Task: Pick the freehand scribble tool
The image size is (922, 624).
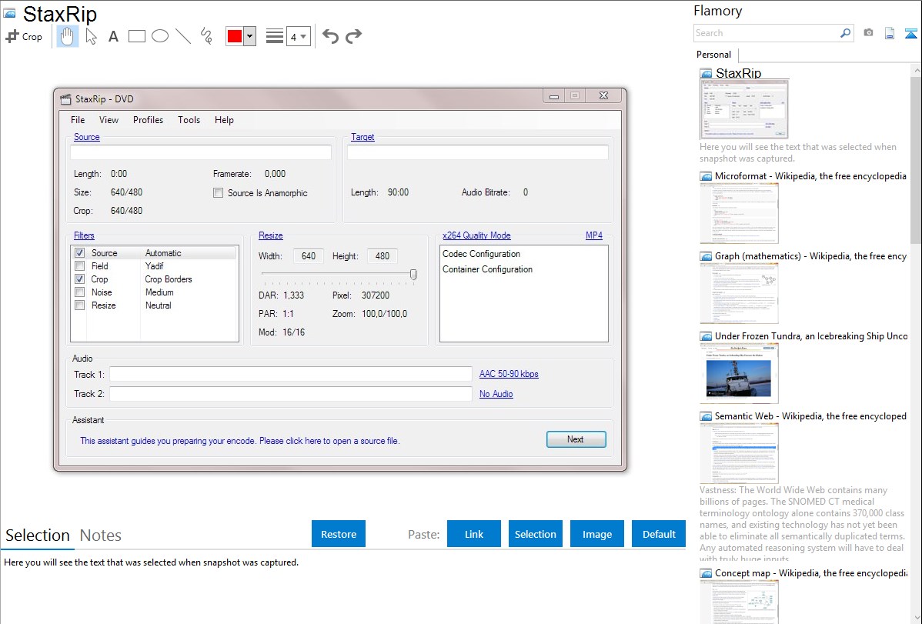Action: click(206, 36)
